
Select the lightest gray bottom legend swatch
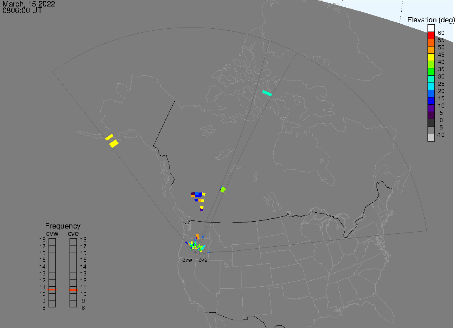(x=431, y=138)
